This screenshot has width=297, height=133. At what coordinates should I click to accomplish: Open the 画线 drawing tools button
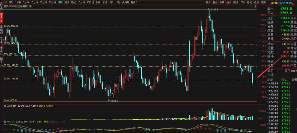point(236,2)
